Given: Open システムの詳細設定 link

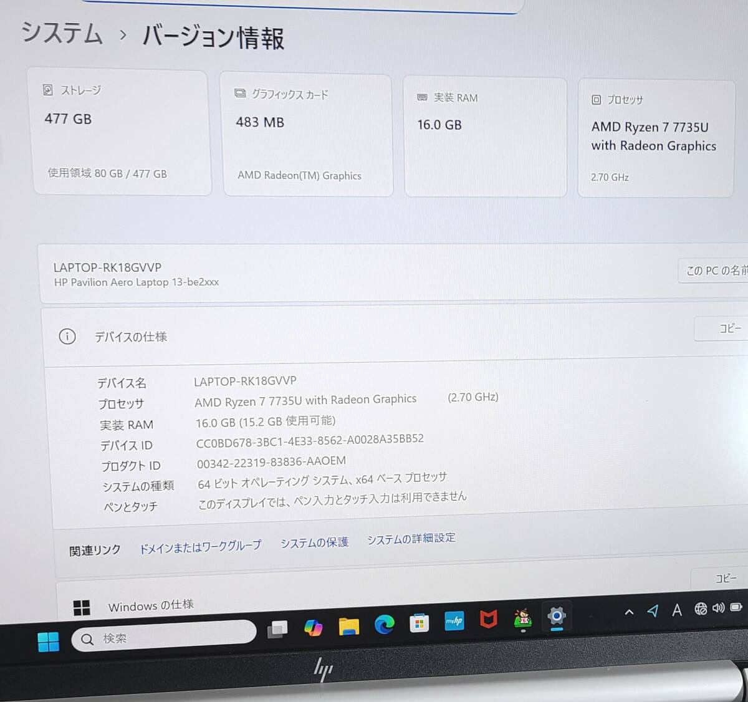Looking at the screenshot, I should pyautogui.click(x=411, y=539).
